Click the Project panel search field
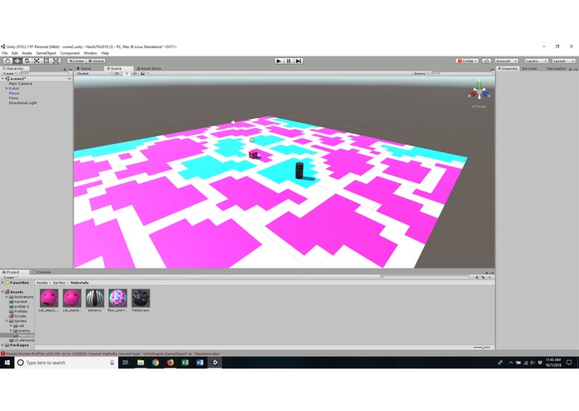Viewport: 579px width, 411px height. click(x=425, y=277)
